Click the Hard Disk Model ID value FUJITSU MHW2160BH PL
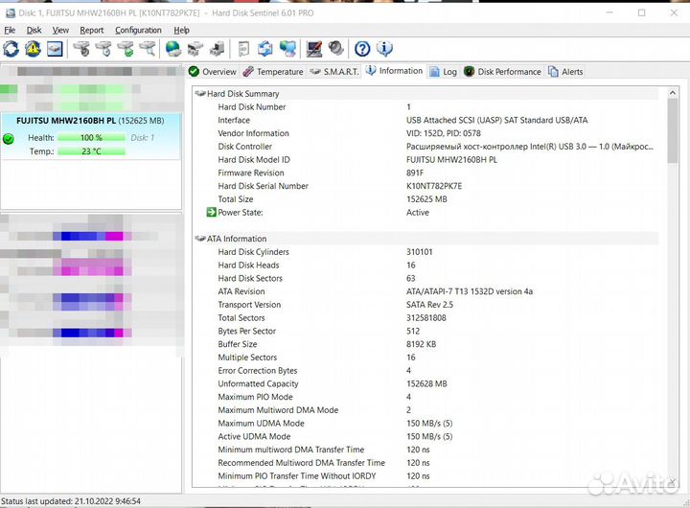Image resolution: width=690 pixels, height=508 pixels. (451, 160)
